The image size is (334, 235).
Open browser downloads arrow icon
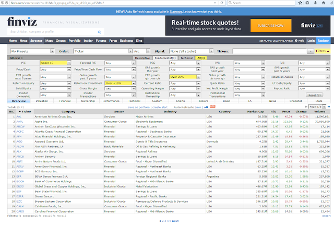315,3
